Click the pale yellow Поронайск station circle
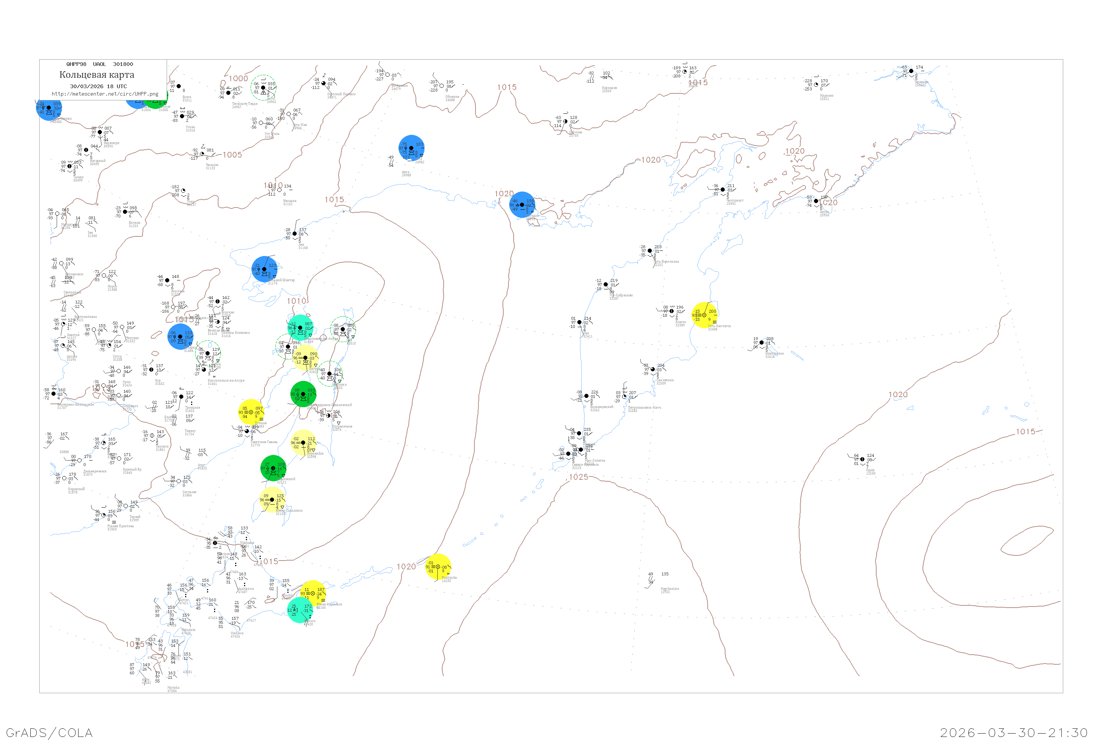The width and height of the screenshot is (1111, 741). (x=303, y=443)
